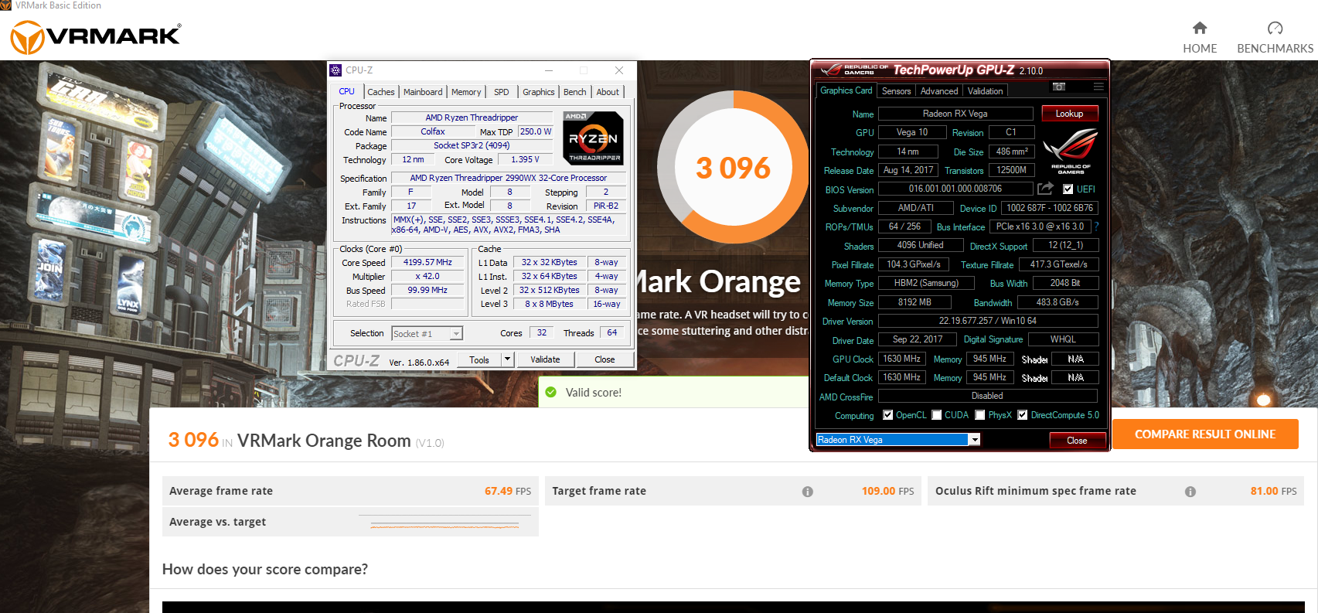Click the Core Voltage value 1.395 V

click(525, 159)
